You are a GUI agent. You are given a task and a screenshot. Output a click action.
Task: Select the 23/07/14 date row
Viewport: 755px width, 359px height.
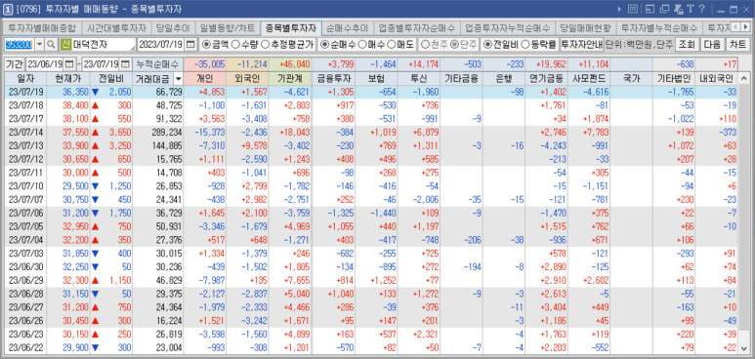pyautogui.click(x=371, y=132)
